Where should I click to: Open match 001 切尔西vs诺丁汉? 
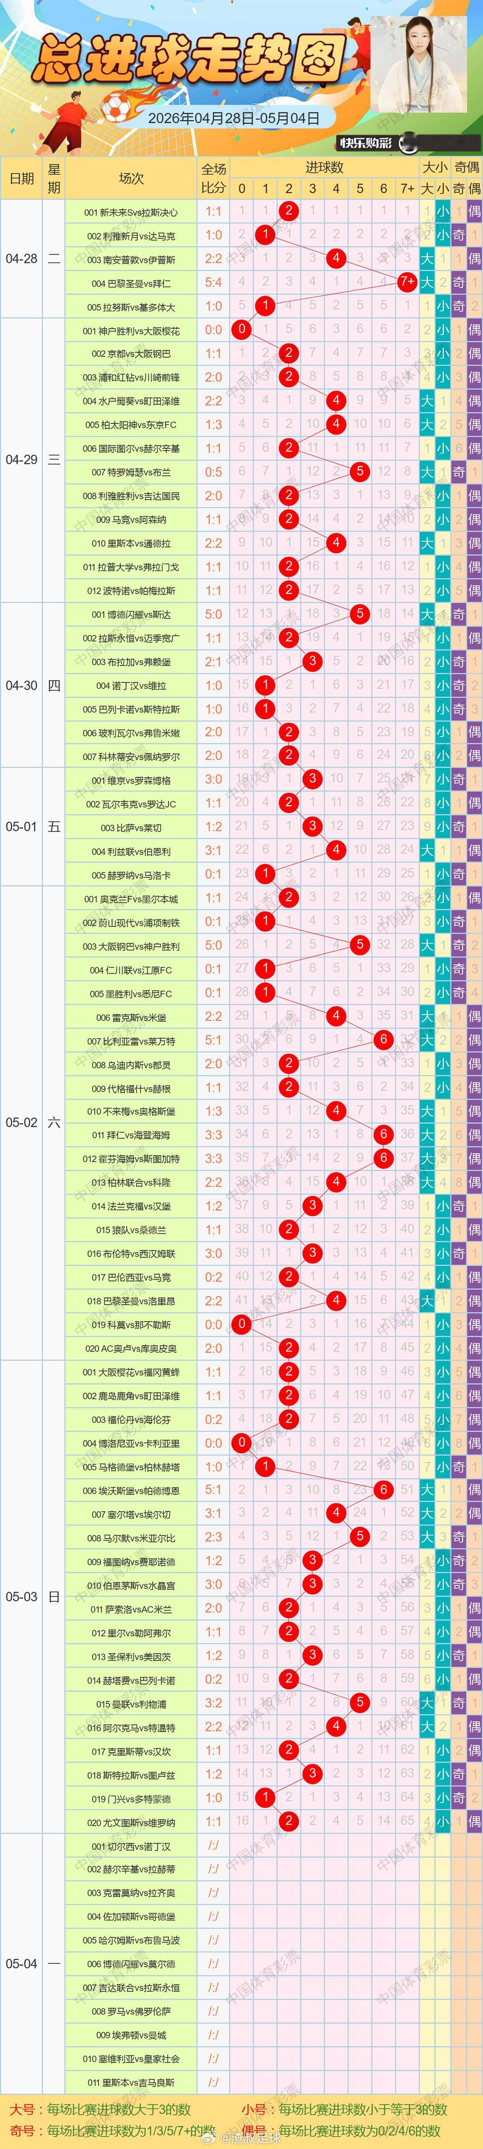pos(131,1847)
